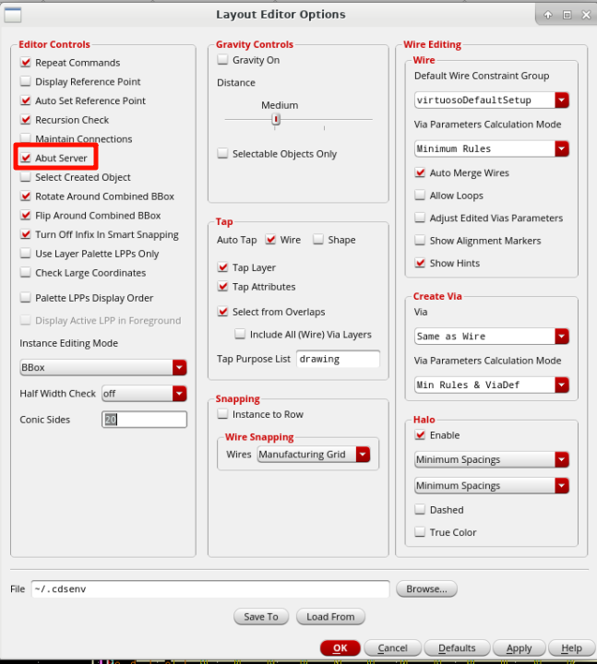The image size is (597, 664).
Task: Uncheck Recursion Check
Action: pyautogui.click(x=26, y=120)
